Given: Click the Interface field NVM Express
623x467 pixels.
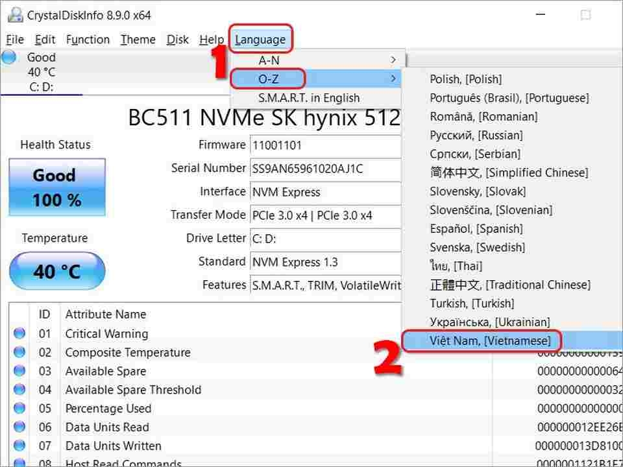Looking at the screenshot, I should [x=325, y=192].
